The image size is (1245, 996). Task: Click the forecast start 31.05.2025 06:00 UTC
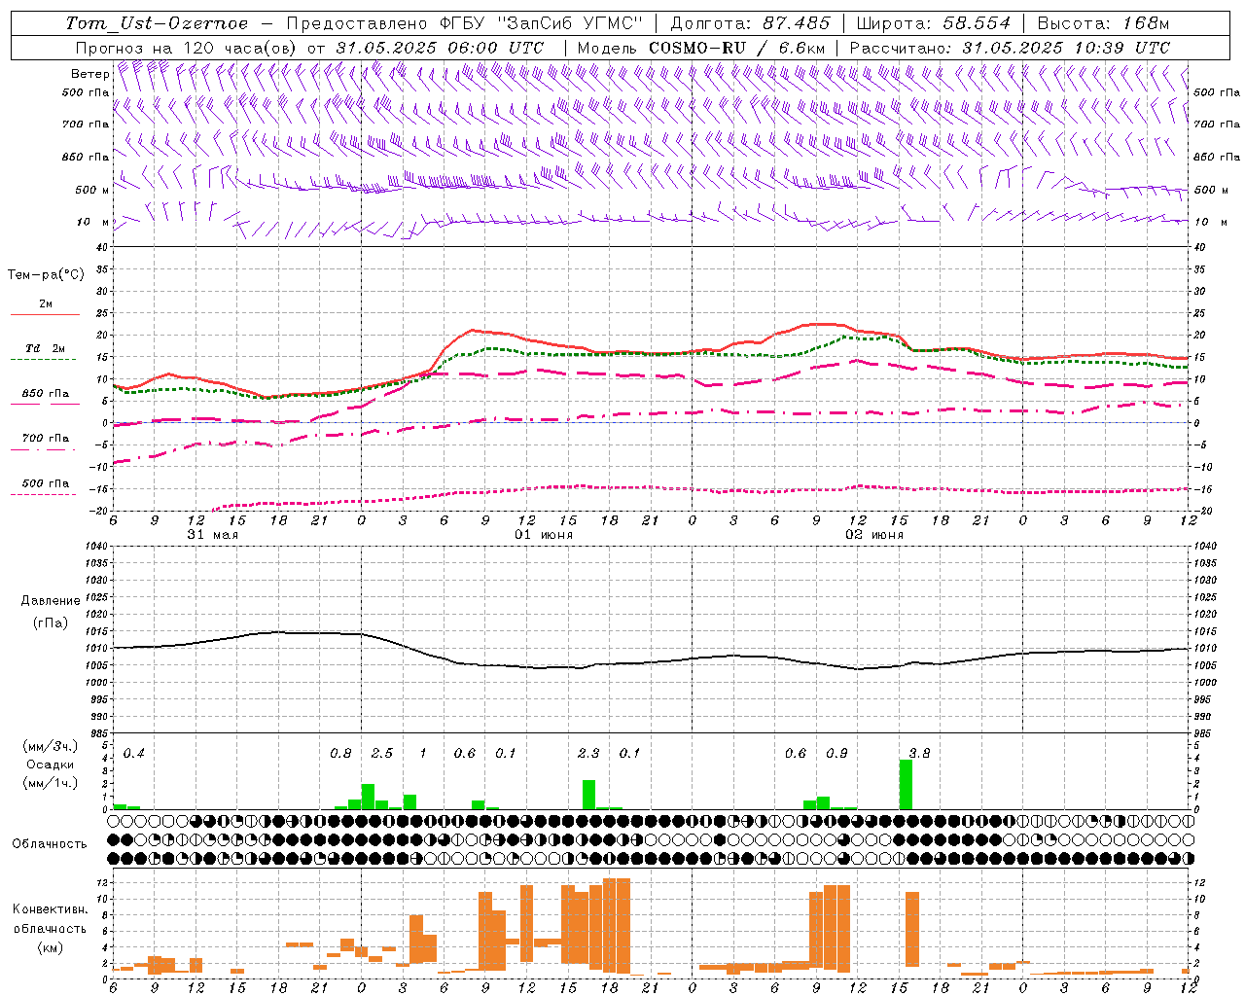tap(440, 48)
